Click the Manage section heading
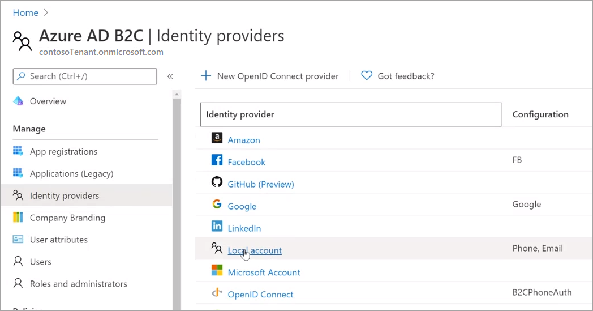 pos(29,129)
